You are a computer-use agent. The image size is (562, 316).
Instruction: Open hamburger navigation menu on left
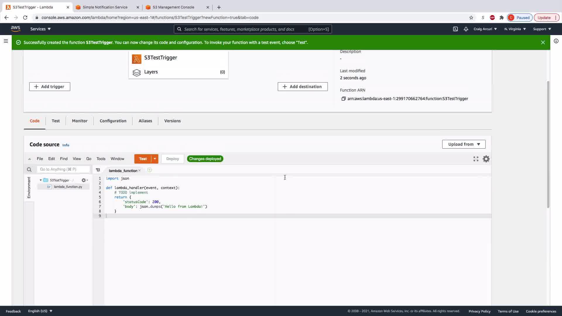[x=6, y=41]
